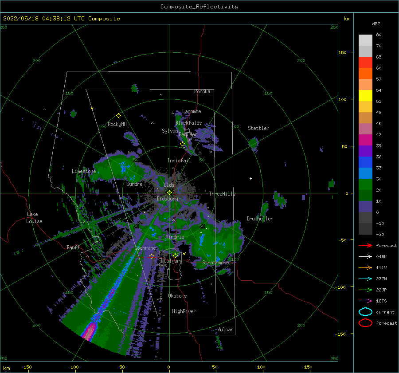
Task: Click the 20 dBZ green swatch
Action: click(x=365, y=184)
